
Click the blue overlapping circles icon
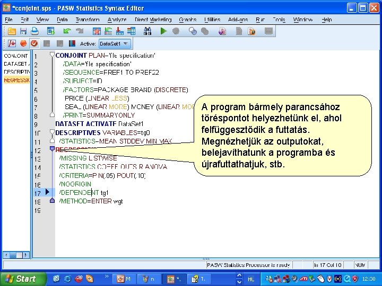[x=193, y=31]
